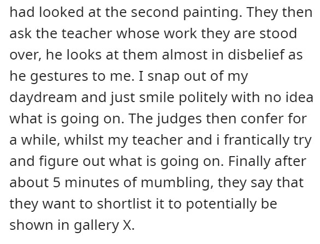Click the word 'daydream' at line start
The width and height of the screenshot is (320, 244).
tap(43, 98)
